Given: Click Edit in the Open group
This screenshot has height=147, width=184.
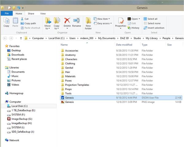Looking at the screenshot, I should pos(132,23).
